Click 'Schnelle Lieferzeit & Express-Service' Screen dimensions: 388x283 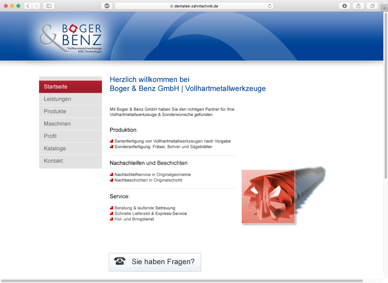pyautogui.click(x=151, y=213)
